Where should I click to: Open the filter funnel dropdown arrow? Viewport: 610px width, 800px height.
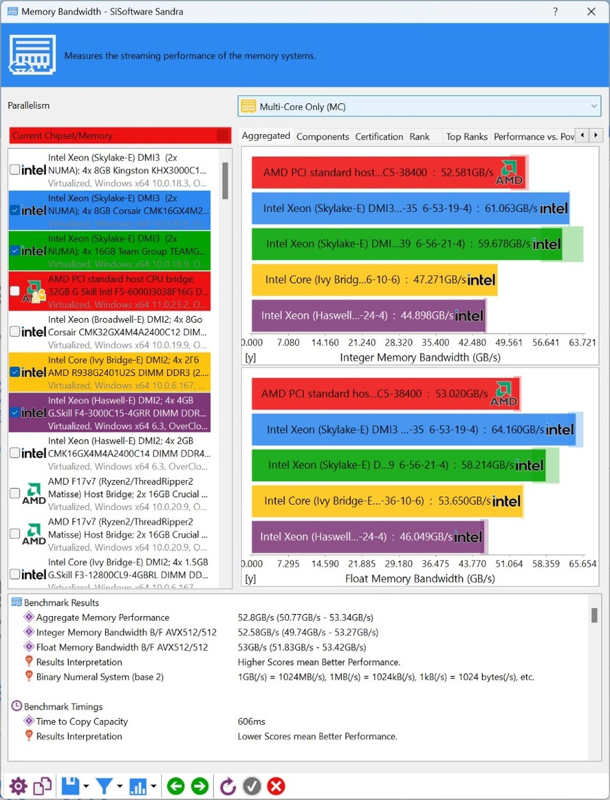pos(120,786)
